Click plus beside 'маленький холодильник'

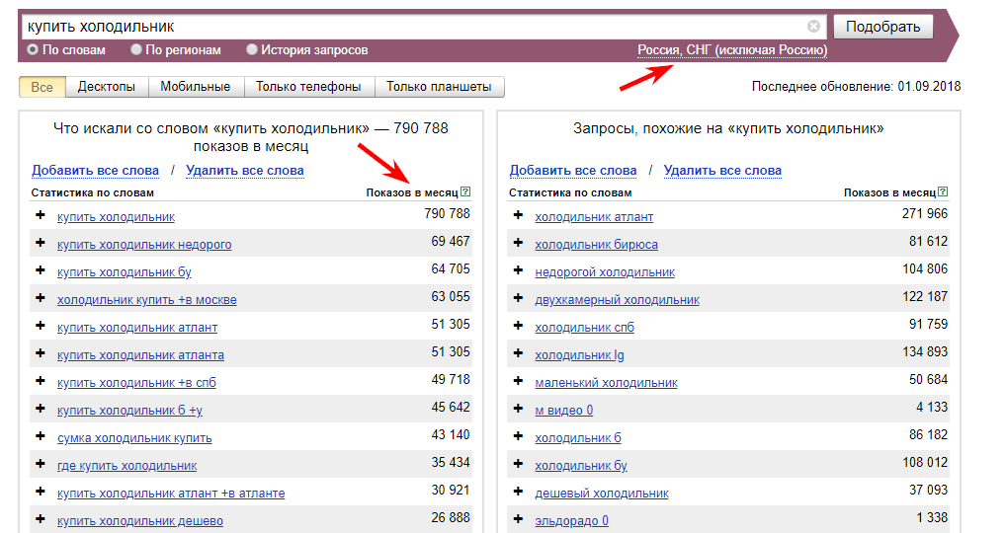pyautogui.click(x=519, y=380)
